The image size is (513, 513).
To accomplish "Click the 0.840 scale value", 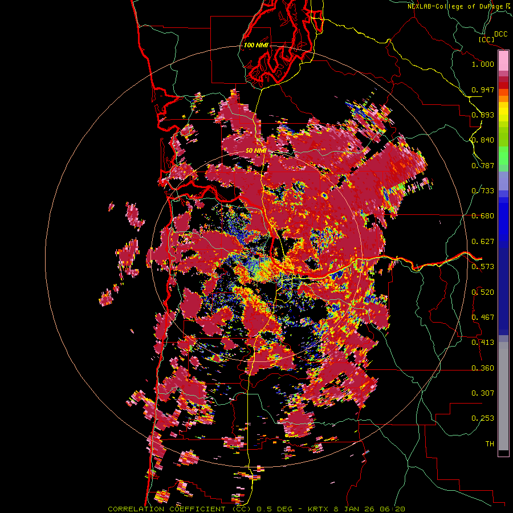I will [483, 140].
